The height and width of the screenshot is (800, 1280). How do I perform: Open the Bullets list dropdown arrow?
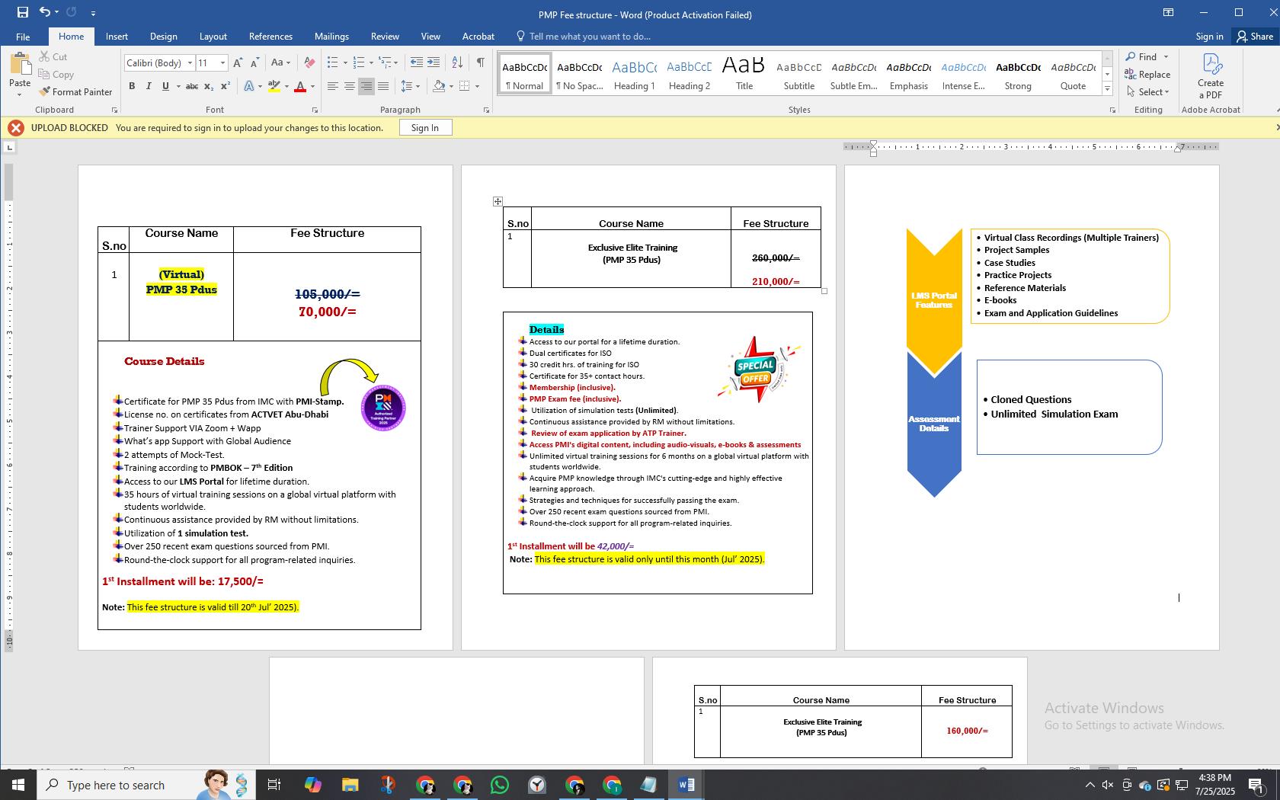click(345, 62)
